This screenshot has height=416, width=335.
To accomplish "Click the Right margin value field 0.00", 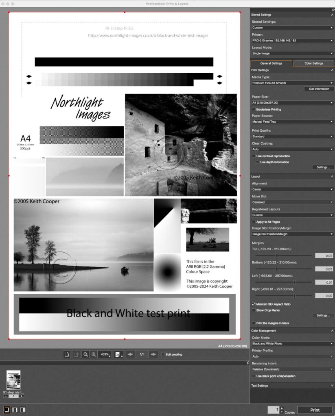I will click(324, 296).
